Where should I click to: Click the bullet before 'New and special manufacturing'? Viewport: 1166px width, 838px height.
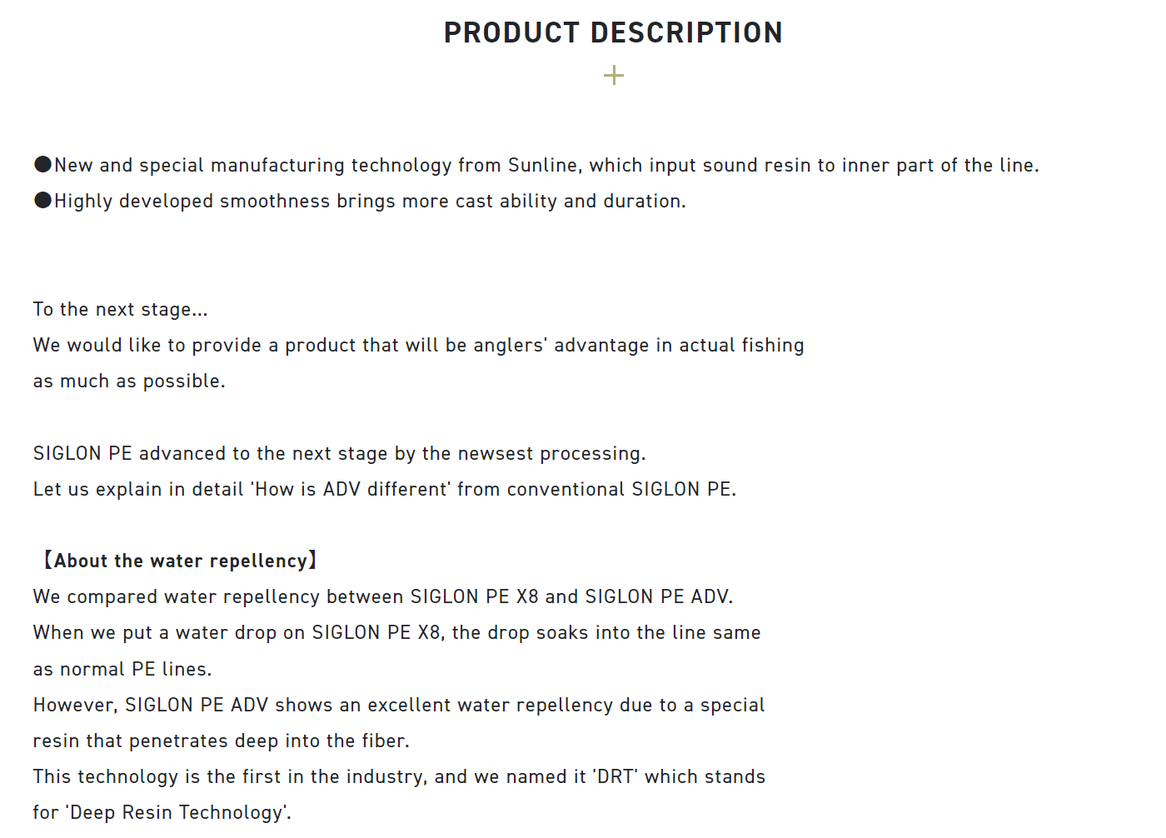coord(43,165)
